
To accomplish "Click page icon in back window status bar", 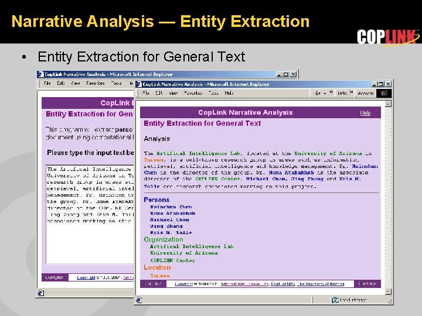I will point(41,293).
